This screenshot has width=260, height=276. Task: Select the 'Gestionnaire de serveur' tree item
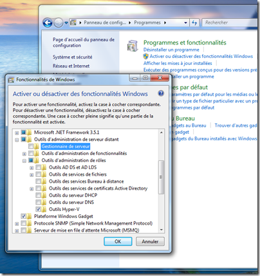[x=66, y=147]
